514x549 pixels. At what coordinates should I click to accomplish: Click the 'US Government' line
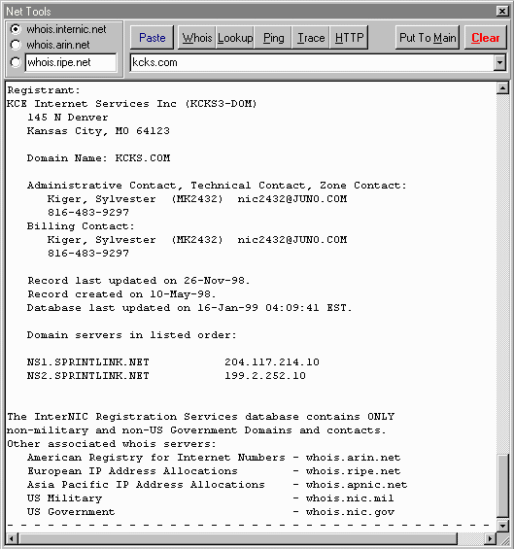[x=71, y=512]
